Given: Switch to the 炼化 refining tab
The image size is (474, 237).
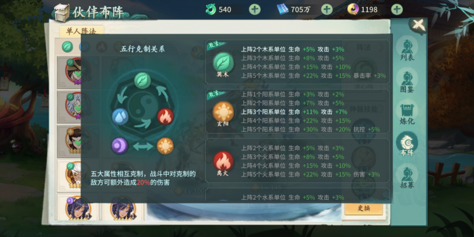Looking at the screenshot, I should [x=407, y=113].
